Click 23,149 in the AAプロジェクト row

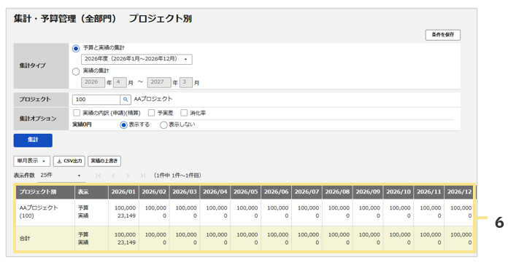coord(127,215)
